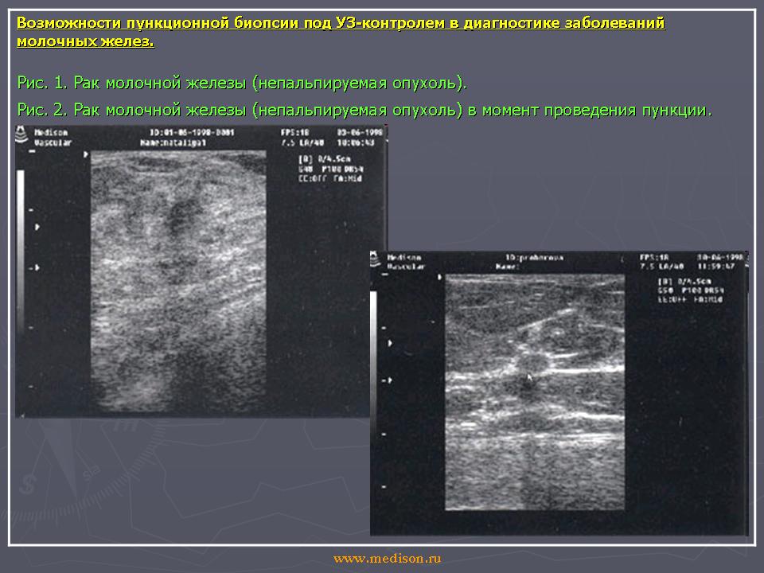
Task: Open the left ultrasound image (Рис. 1)
Action: pyautogui.click(x=201, y=271)
